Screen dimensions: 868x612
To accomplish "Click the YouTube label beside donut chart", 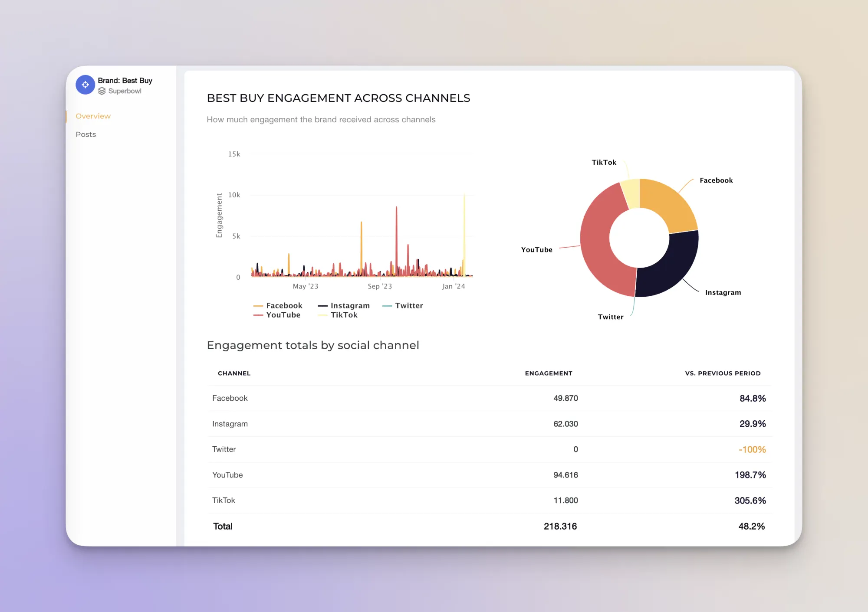I will point(537,250).
